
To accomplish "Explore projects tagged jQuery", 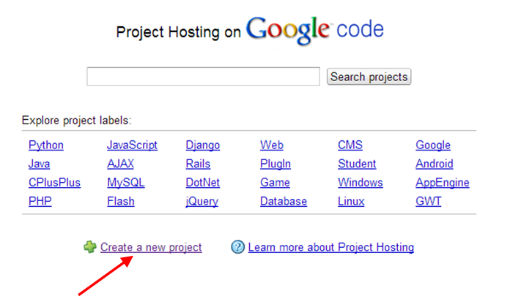I will [x=202, y=202].
